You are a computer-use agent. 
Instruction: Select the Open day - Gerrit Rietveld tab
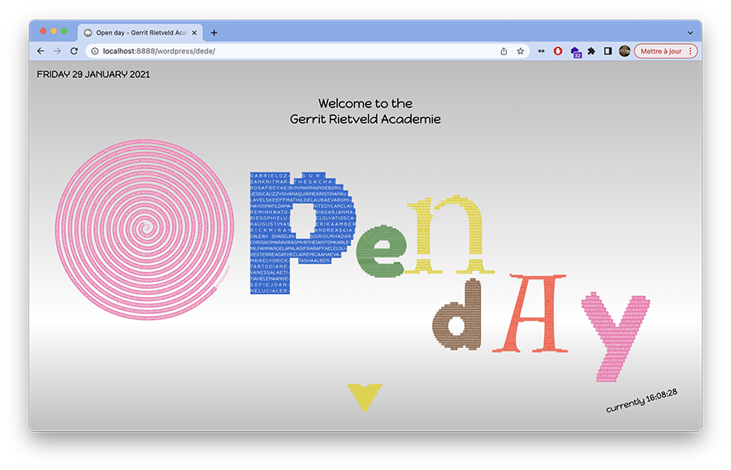click(x=141, y=32)
